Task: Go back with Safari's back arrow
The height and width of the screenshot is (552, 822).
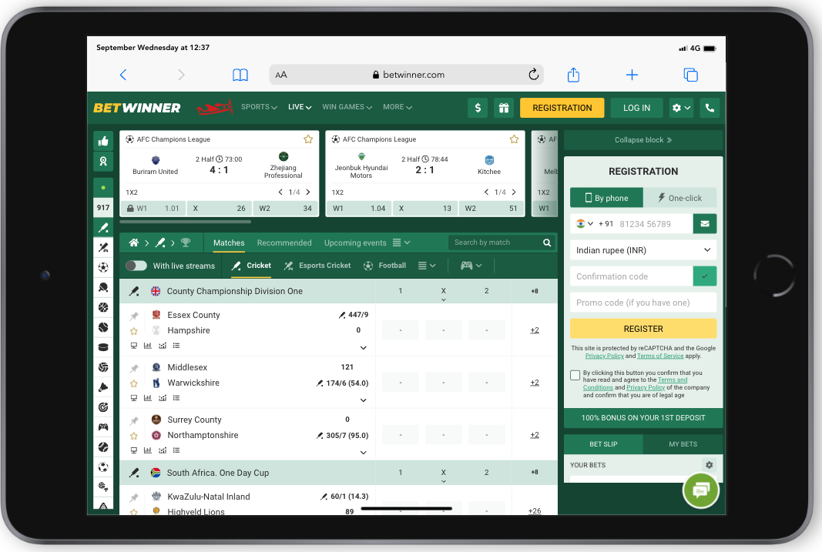Action: click(x=123, y=75)
